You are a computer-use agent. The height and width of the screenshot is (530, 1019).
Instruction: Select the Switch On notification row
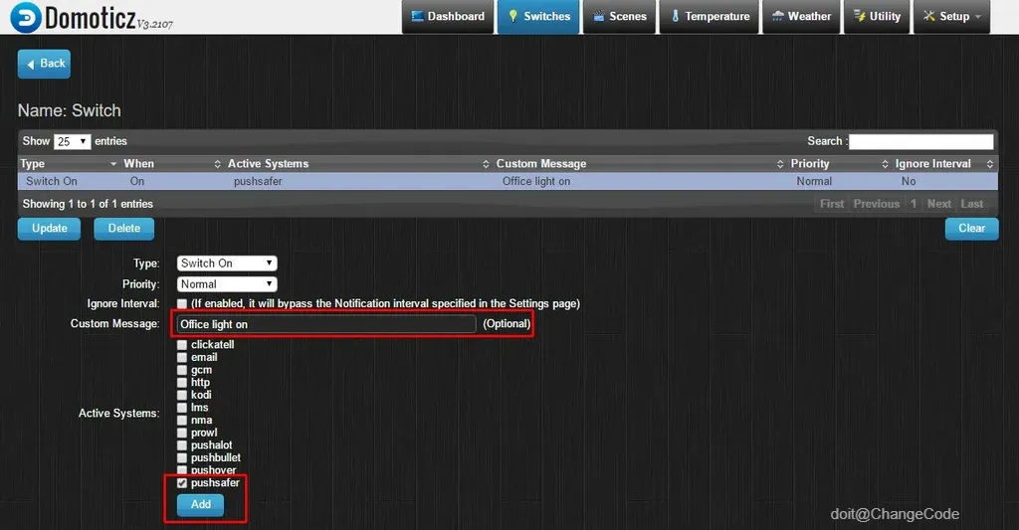[x=508, y=181]
